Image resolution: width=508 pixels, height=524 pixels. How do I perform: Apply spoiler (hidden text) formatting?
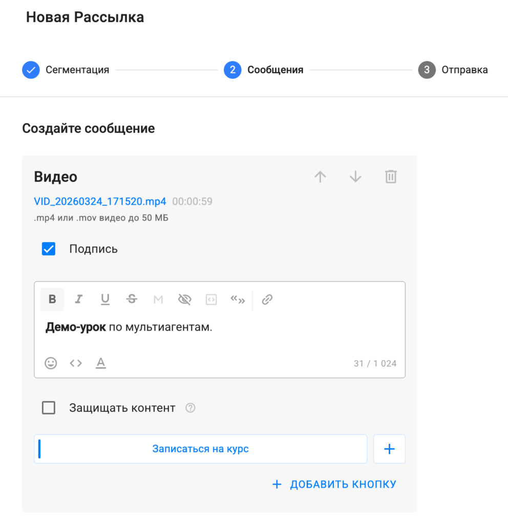[x=184, y=299]
